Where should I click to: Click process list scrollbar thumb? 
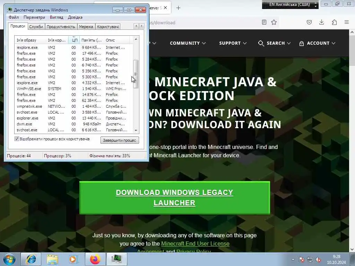(136, 74)
